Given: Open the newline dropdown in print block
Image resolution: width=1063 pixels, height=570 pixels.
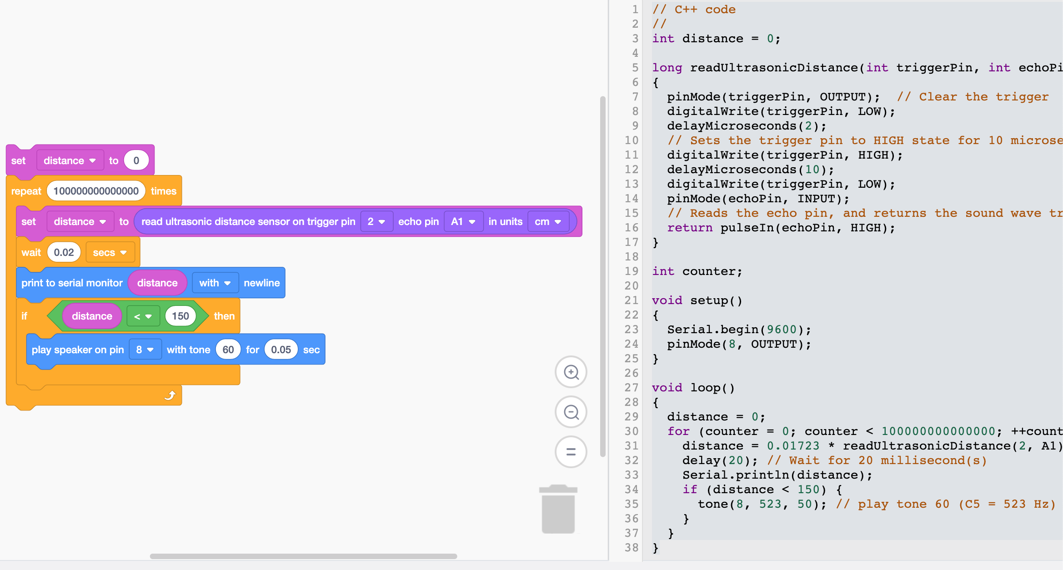Looking at the screenshot, I should (215, 283).
